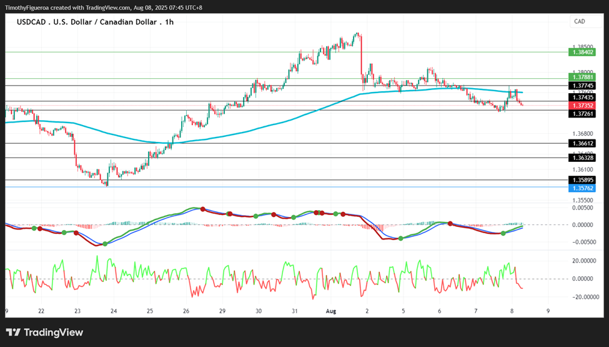Click the red 1.37352 current price label
The image size is (609, 347).
[582, 106]
